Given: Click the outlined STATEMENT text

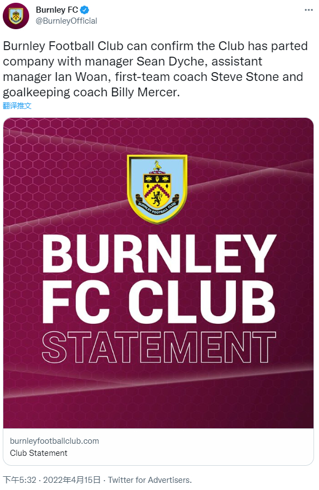Looking at the screenshot, I should pyautogui.click(x=159, y=347).
